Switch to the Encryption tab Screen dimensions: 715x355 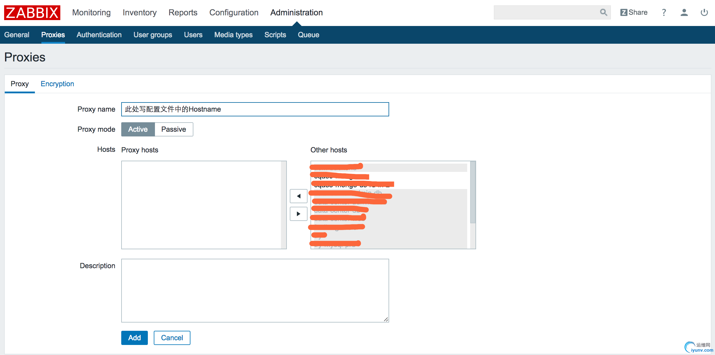pos(57,84)
